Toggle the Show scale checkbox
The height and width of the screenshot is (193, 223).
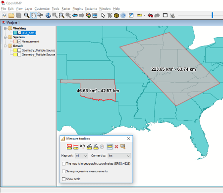pyautogui.click(x=63, y=179)
